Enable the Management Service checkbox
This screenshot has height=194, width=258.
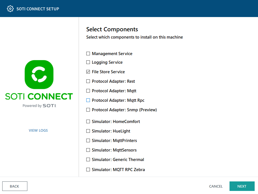pos(88,54)
